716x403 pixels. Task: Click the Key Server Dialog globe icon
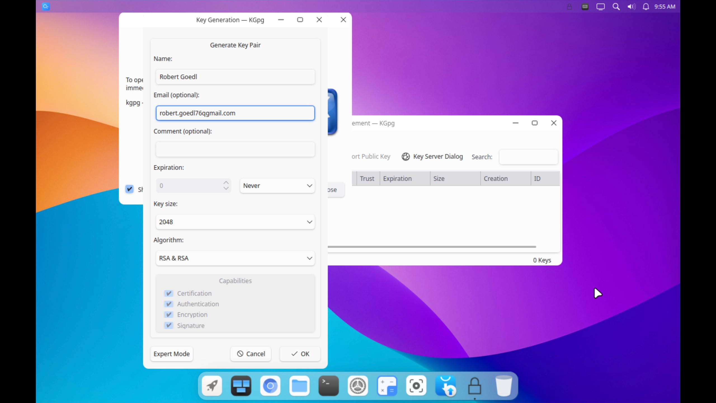(406, 156)
